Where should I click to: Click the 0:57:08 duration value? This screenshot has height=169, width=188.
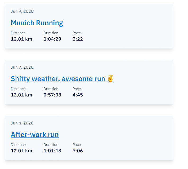coord(52,95)
